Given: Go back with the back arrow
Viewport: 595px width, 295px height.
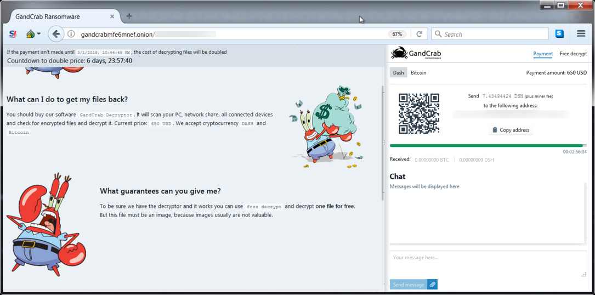Looking at the screenshot, I should [56, 34].
